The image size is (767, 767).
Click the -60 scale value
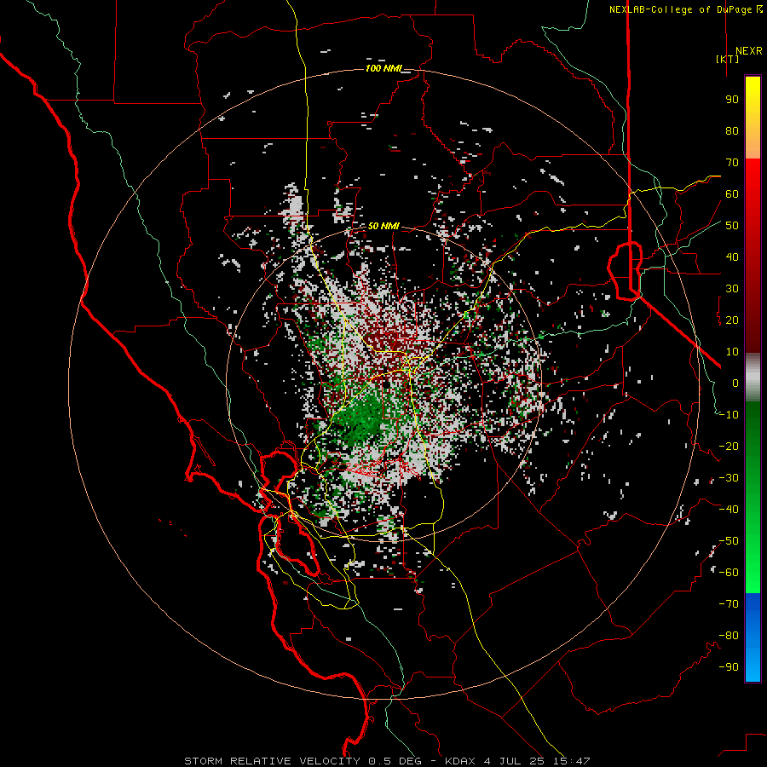pos(729,573)
